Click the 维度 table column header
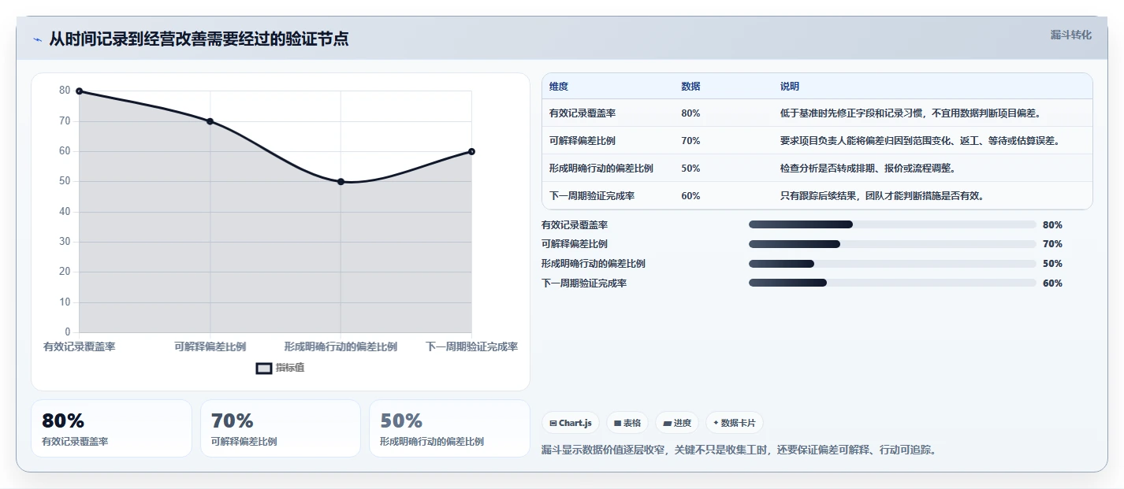This screenshot has width=1124, height=489. click(559, 86)
